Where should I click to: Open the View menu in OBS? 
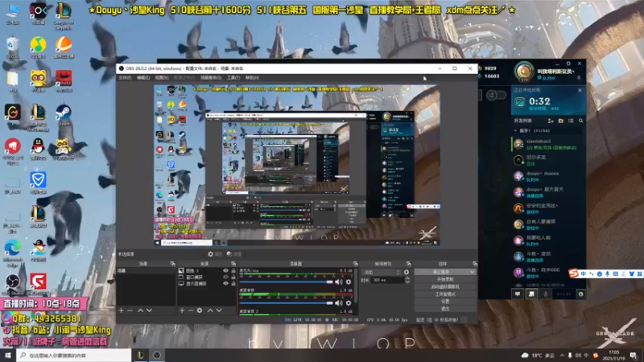[x=162, y=77]
